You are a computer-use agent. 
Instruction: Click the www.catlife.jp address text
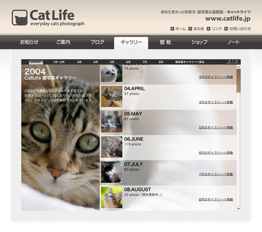point(228,18)
